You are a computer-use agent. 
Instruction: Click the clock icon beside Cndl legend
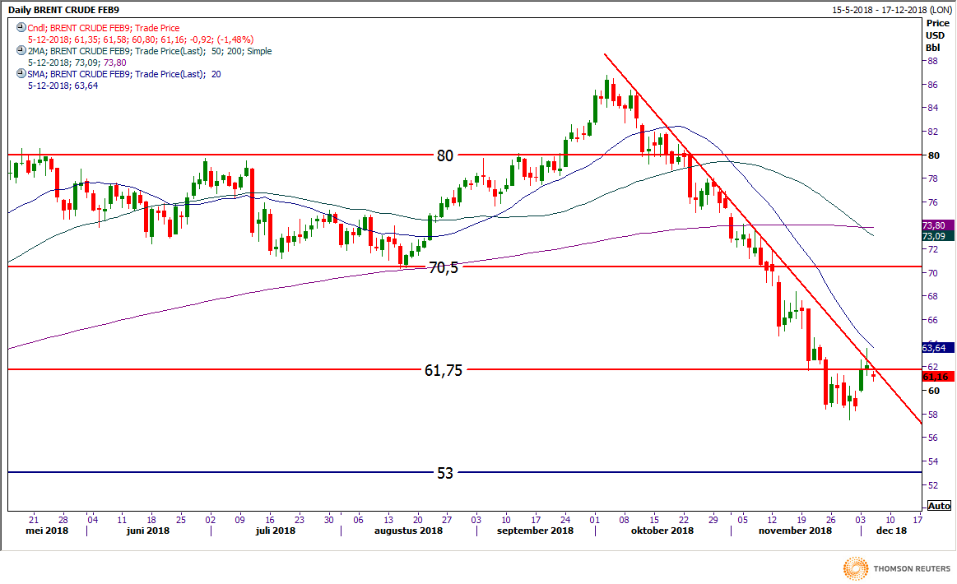coord(21,28)
